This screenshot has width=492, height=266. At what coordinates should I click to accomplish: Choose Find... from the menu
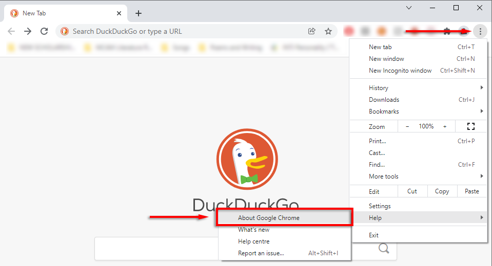[x=418, y=165]
